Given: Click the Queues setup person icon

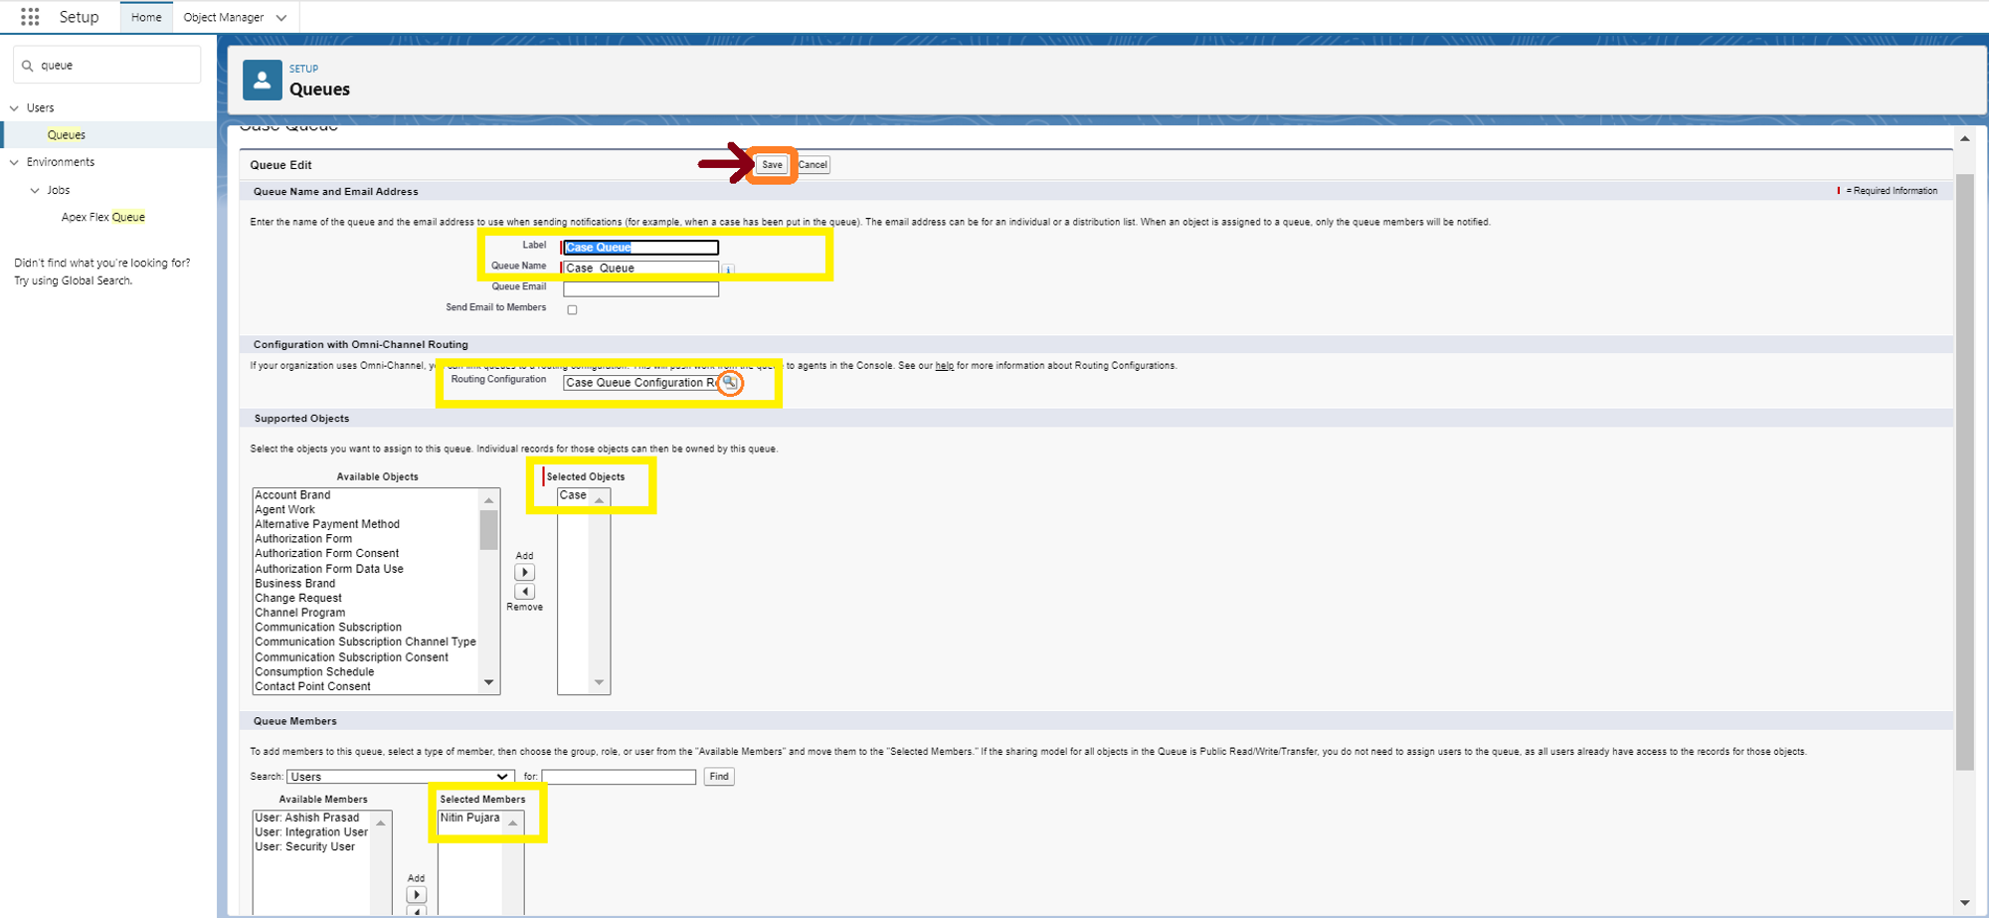Looking at the screenshot, I should pyautogui.click(x=263, y=81).
